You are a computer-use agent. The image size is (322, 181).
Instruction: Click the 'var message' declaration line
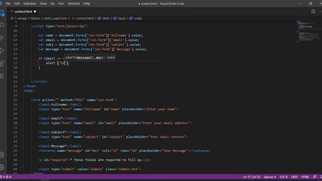click(93, 49)
